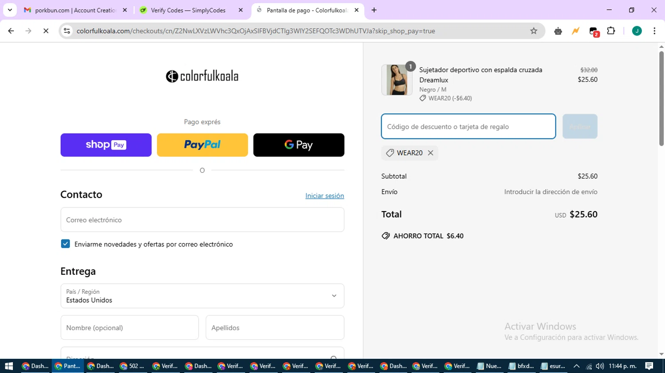Image resolution: width=665 pixels, height=373 pixels.
Task: Click the forward navigation arrow
Action: pos(28,31)
